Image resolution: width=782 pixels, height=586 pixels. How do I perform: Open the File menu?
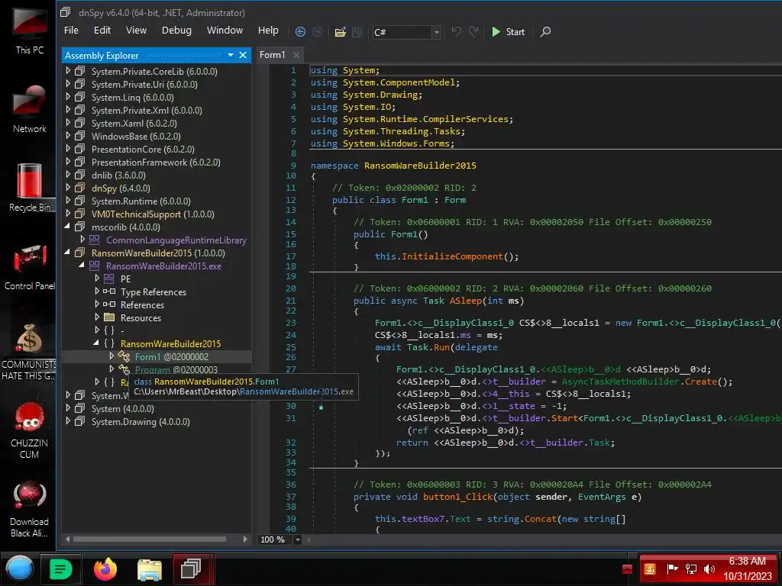coord(71,31)
